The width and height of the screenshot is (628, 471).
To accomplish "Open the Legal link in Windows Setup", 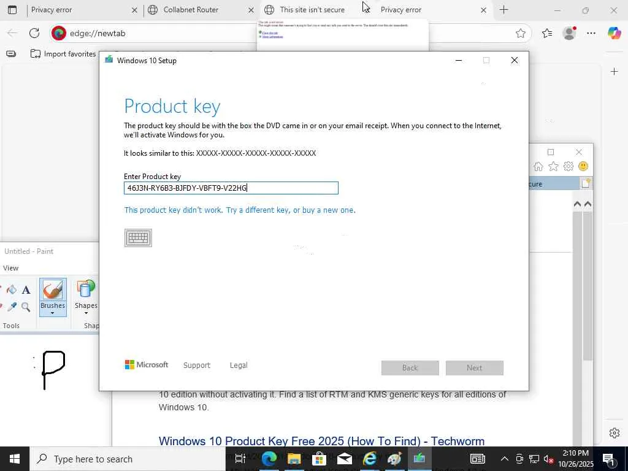I will (x=239, y=366).
